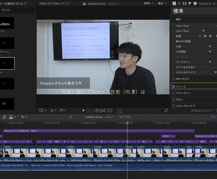Open the enhancement wand dropdown arrow
This screenshot has height=179, width=217.
[x=55, y=111]
